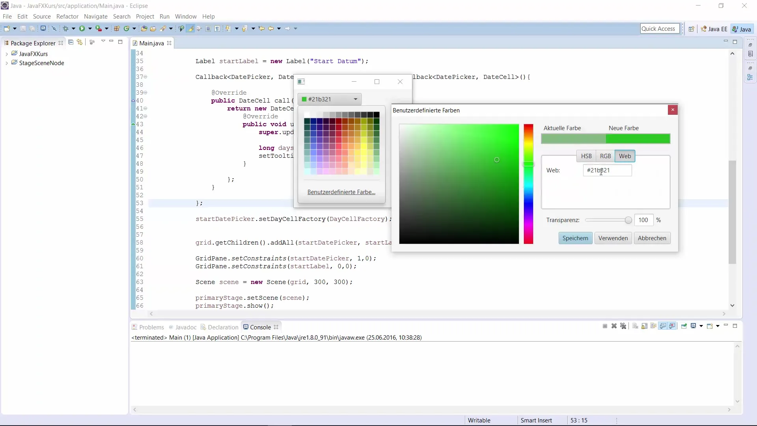Click the Open Task folder icon
The height and width of the screenshot is (426, 757).
coord(153,28)
